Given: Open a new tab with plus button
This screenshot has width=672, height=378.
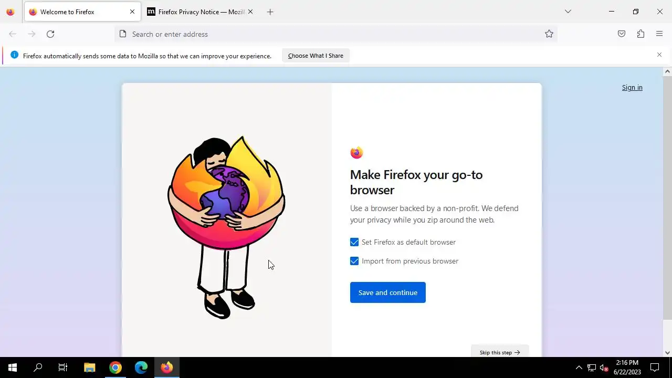Looking at the screenshot, I should (270, 12).
